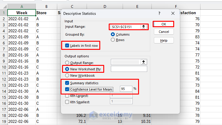The image size is (222, 125).
Task: Click the Week header cell A1
Action: (22, 13)
